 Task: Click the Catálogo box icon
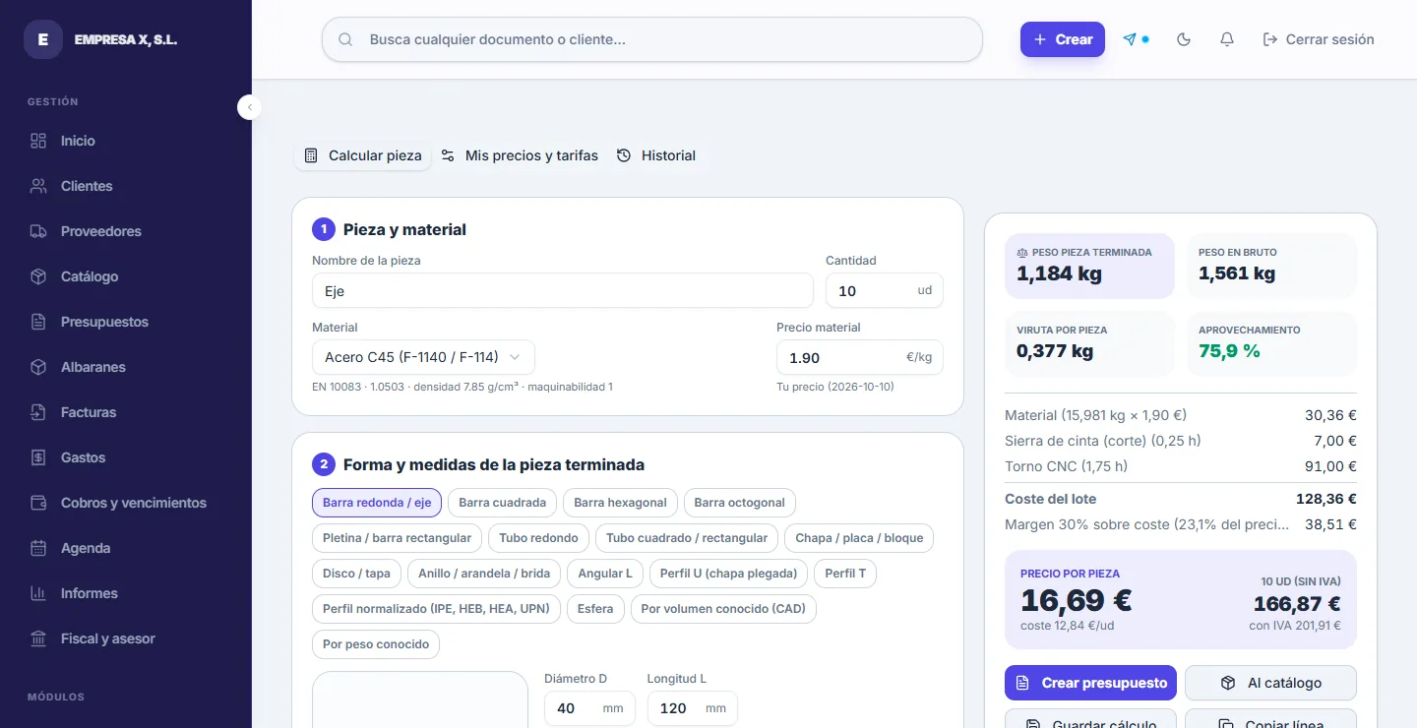(38, 276)
